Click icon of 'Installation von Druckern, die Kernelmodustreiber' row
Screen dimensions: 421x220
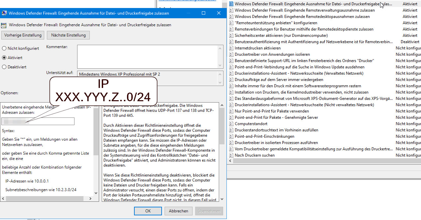click(x=231, y=92)
